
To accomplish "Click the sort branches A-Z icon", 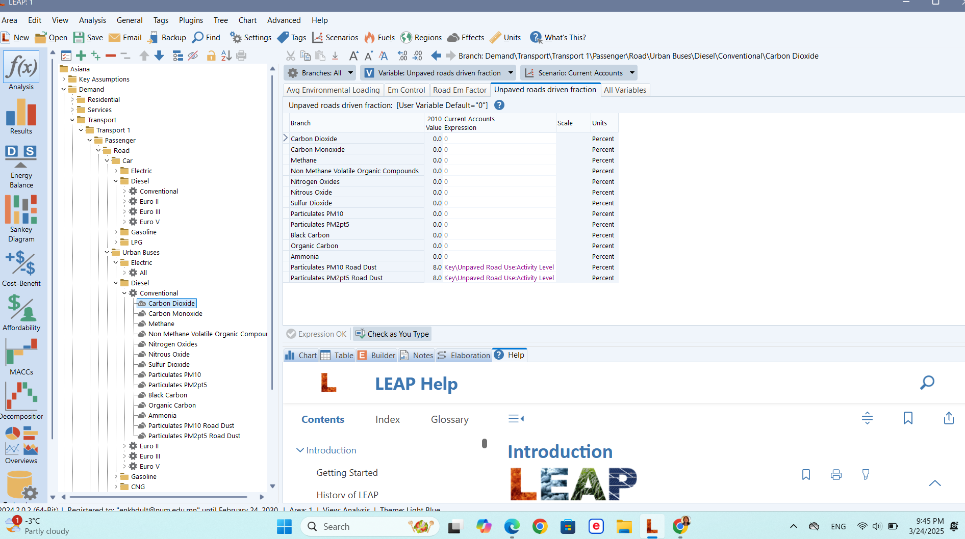I will tap(226, 56).
